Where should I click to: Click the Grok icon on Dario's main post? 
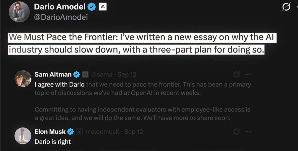pos(286,7)
